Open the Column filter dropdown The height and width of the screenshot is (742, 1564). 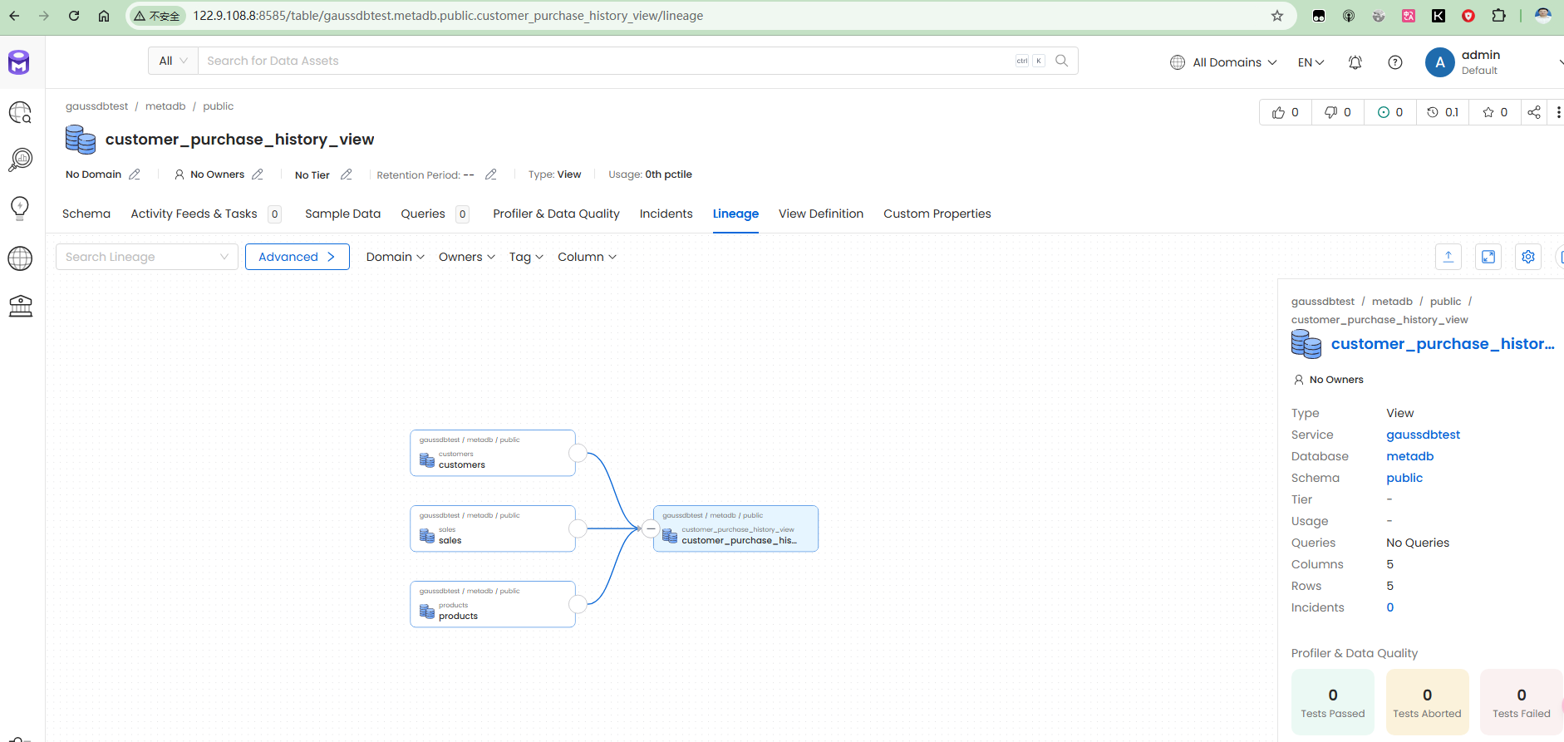click(587, 257)
